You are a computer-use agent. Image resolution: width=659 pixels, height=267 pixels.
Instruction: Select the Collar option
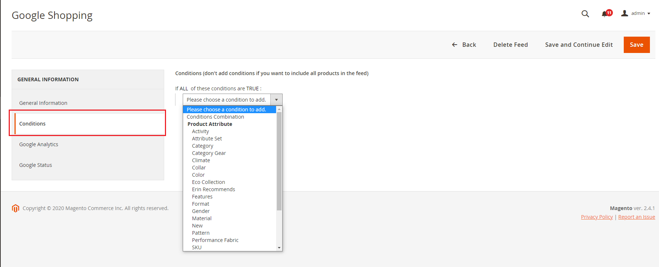point(230,168)
